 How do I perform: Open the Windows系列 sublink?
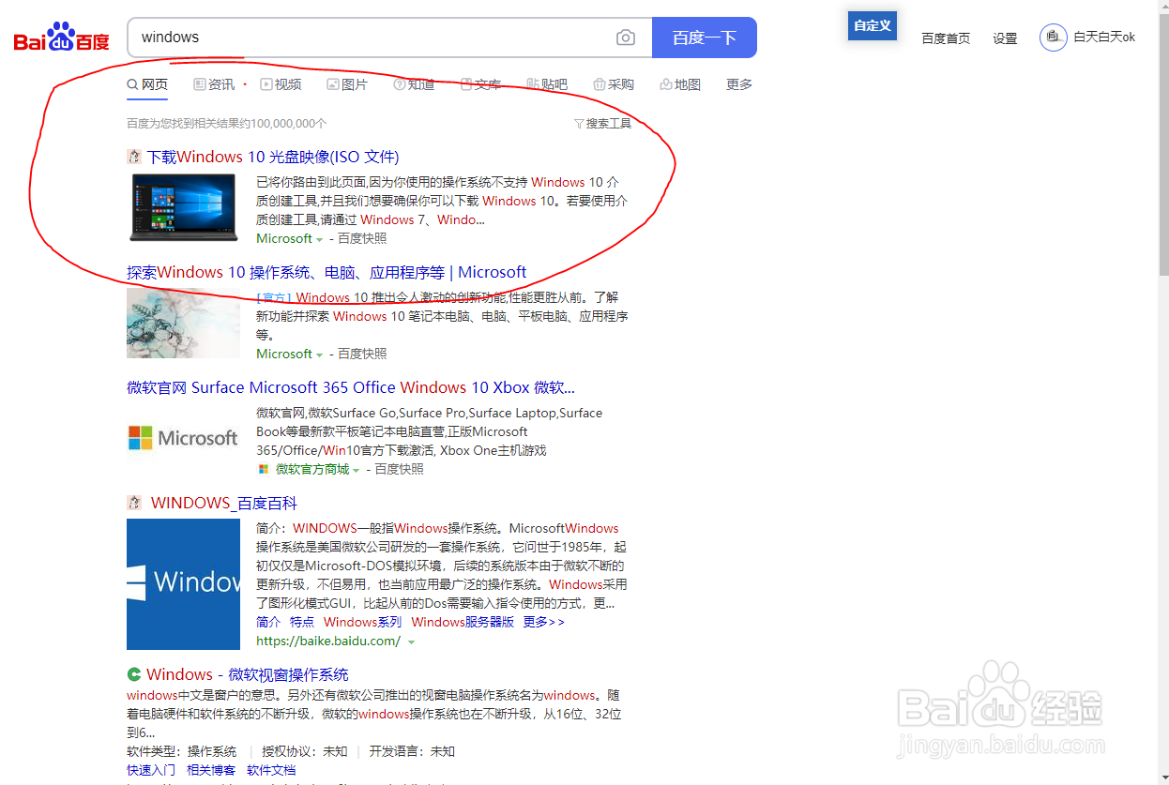pos(362,622)
